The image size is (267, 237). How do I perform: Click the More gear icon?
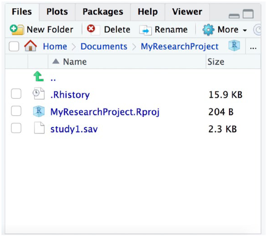pos(208,30)
